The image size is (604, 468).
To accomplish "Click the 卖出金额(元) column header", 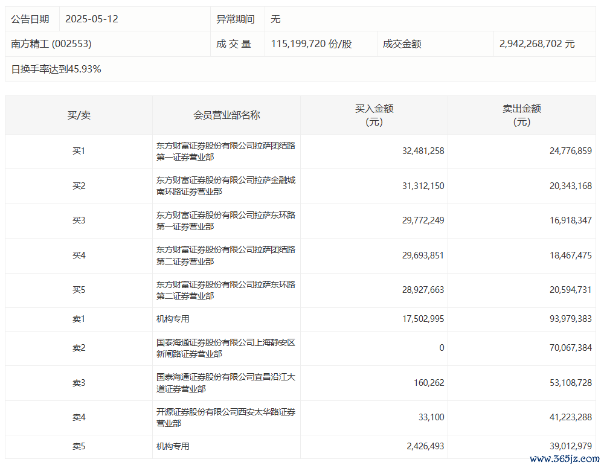I will 522,115.
